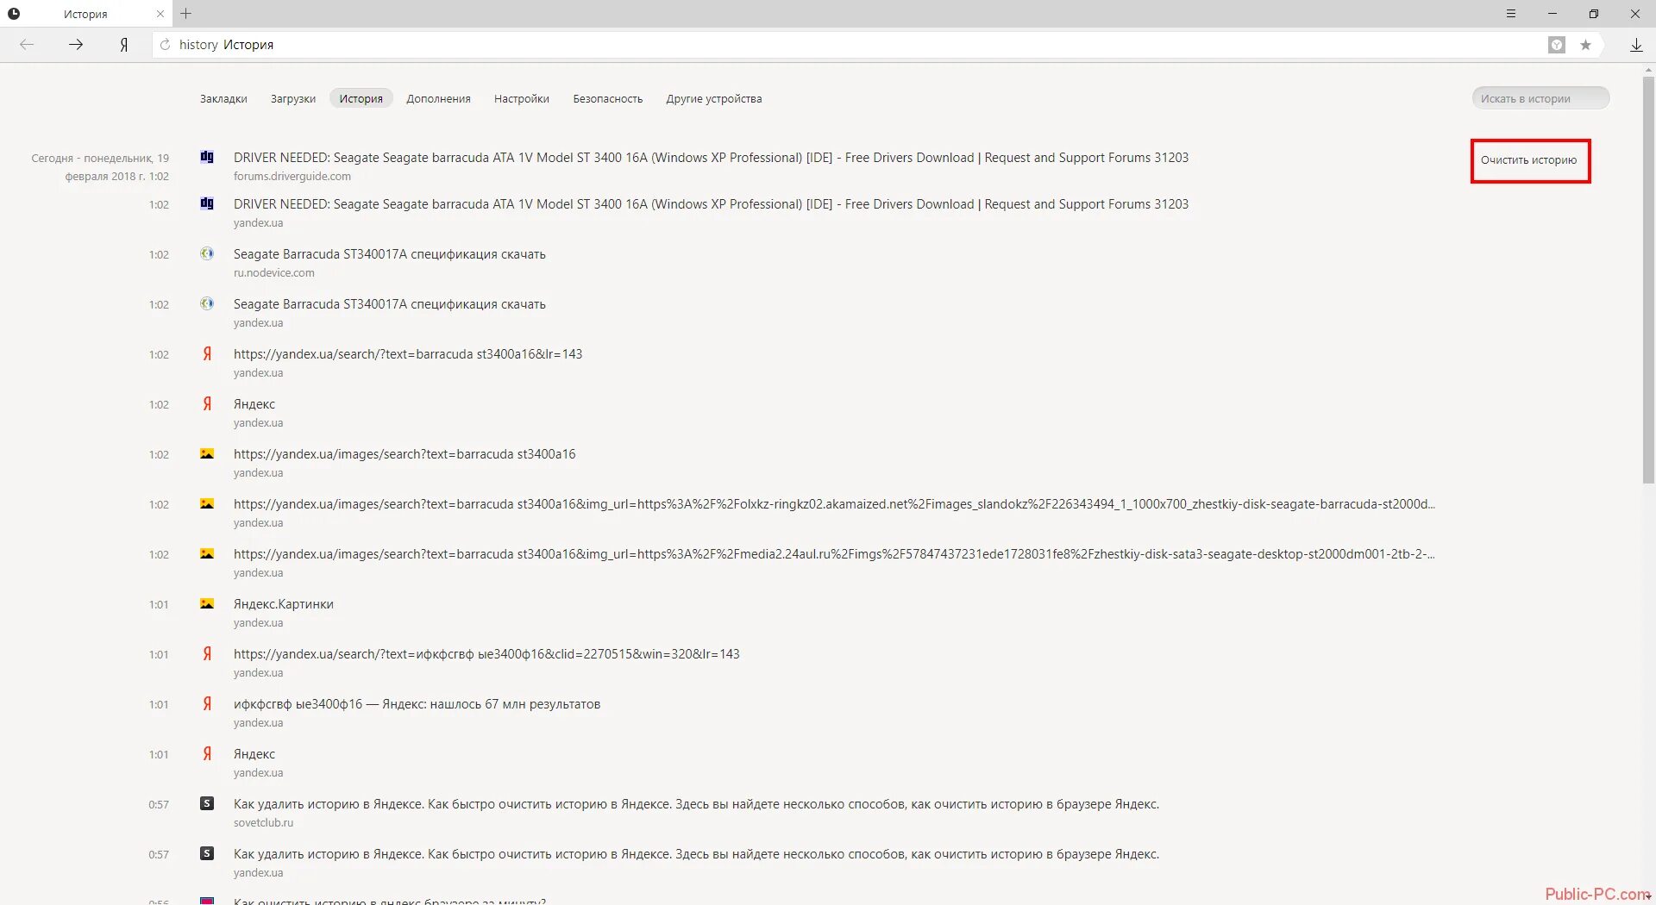This screenshot has height=905, width=1656.
Task: Open yandex.ua/search/?text=barracuda st3400a16 link
Action: (408, 354)
